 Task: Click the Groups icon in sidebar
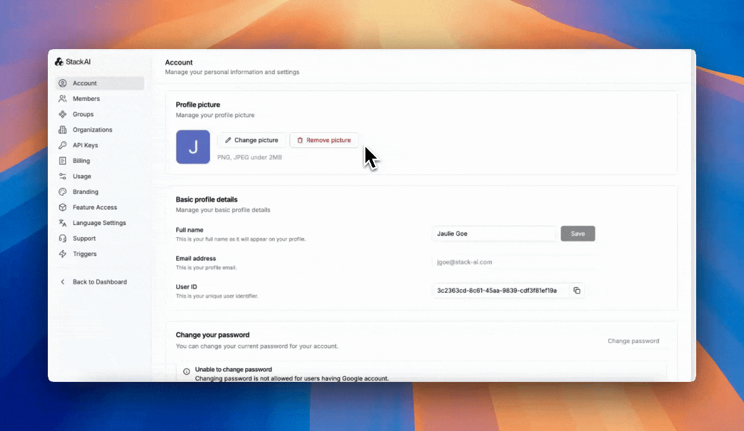(62, 114)
